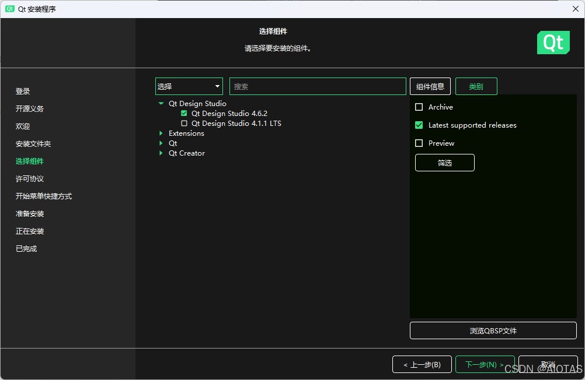Toggle the Latest supported releases checkbox
Screen dimensions: 585x380
(419, 125)
